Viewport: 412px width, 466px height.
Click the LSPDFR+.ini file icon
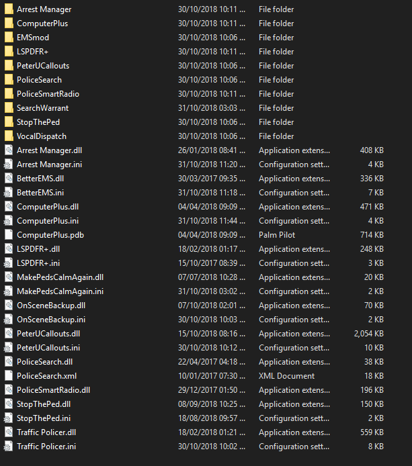pyautogui.click(x=8, y=263)
